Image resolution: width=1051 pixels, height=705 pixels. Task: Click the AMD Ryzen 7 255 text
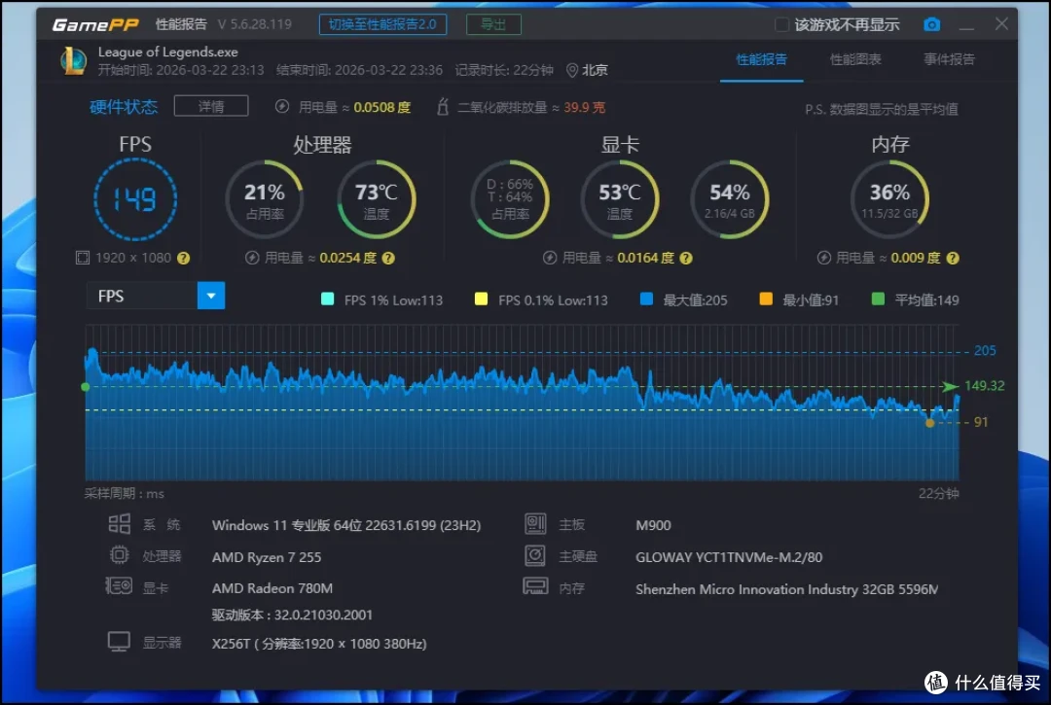tap(267, 557)
